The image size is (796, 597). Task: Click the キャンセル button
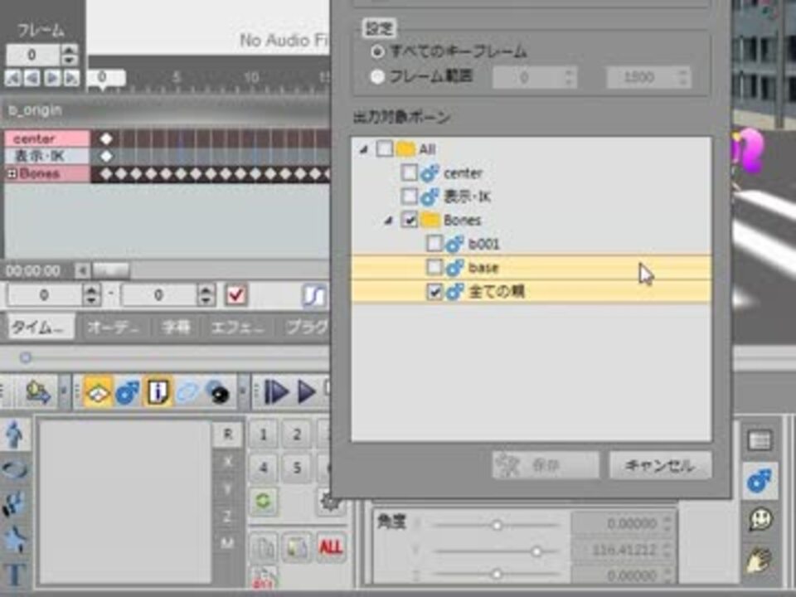[x=660, y=465]
